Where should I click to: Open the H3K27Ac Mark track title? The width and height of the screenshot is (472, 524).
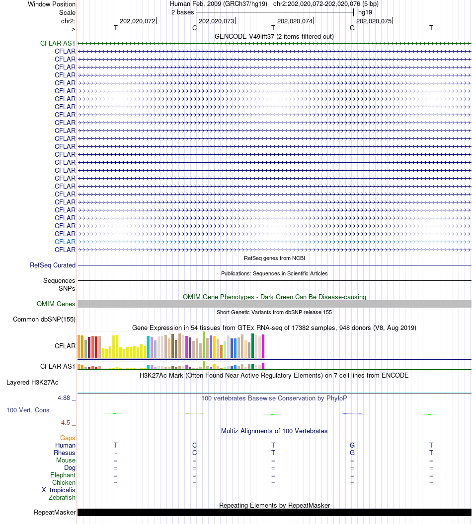[274, 375]
